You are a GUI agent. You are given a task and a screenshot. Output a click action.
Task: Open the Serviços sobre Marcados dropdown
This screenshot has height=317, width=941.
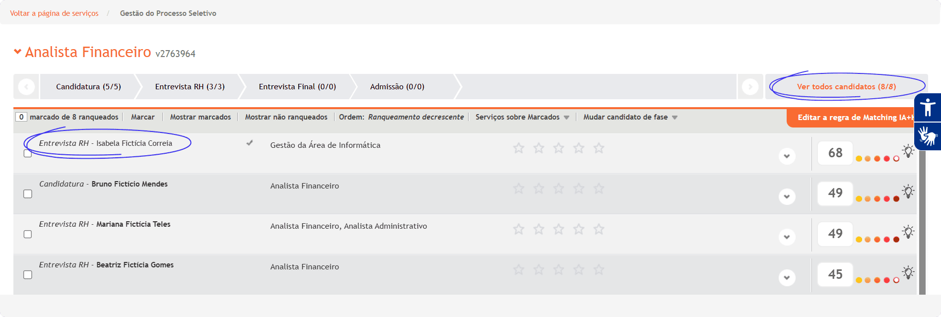522,117
